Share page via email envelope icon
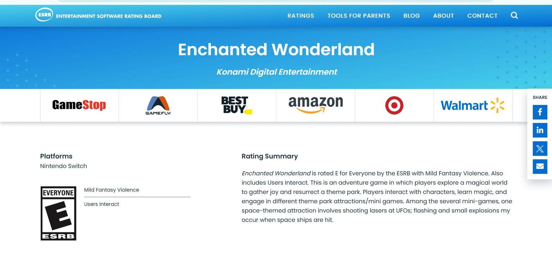 [540, 167]
